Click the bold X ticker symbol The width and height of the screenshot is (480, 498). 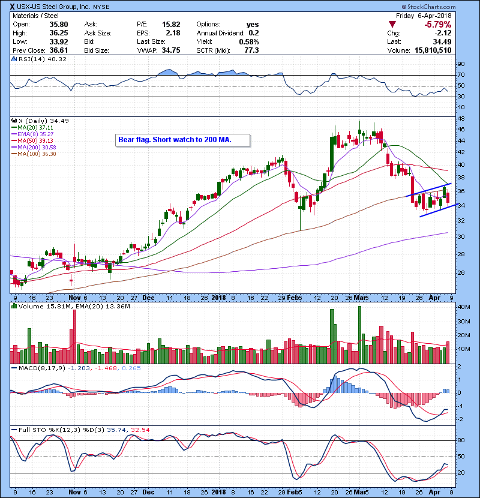(x=13, y=7)
